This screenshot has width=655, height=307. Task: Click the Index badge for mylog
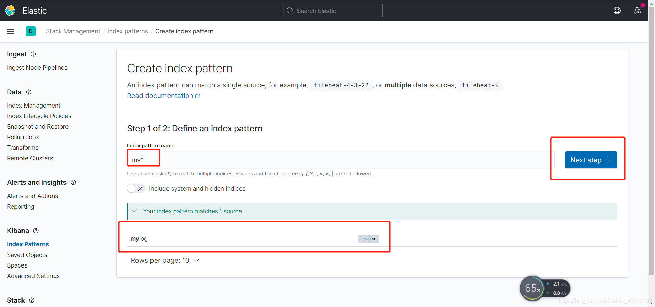coord(368,239)
